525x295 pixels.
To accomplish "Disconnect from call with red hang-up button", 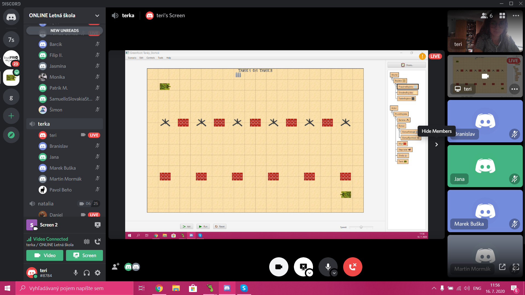I will click(352, 267).
